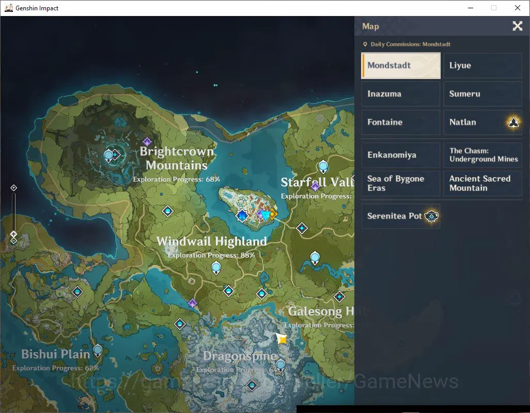
Task: Click Dragonspine region label
Action: click(240, 356)
